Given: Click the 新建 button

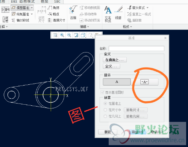Looking at the screenshot, I should pyautogui.click(x=108, y=132).
